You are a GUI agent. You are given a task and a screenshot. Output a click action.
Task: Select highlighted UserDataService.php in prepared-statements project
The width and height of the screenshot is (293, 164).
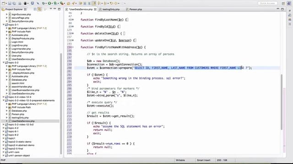pyautogui.click(x=23, y=121)
